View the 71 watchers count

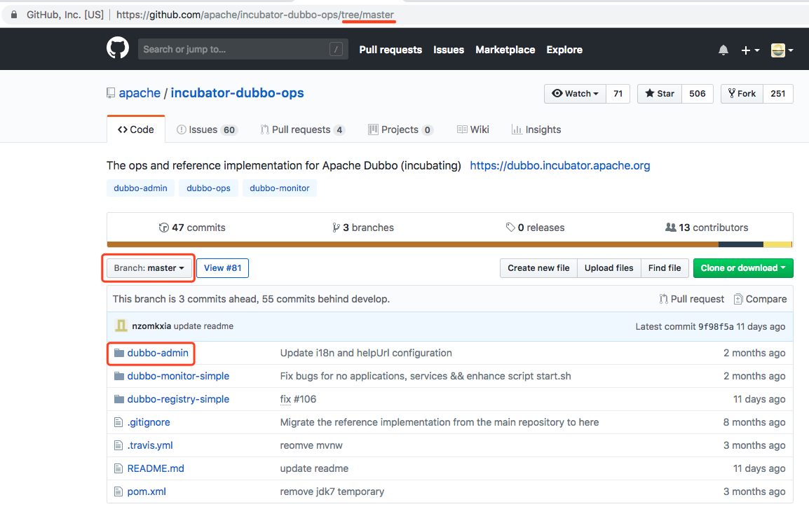coord(618,94)
